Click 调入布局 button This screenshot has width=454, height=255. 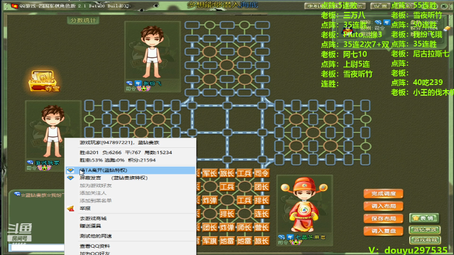point(384,206)
